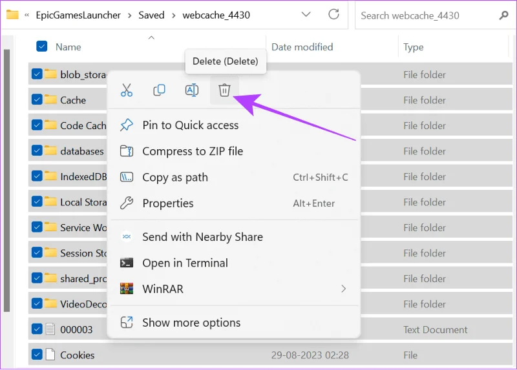Click the Show more options icon

click(x=127, y=322)
